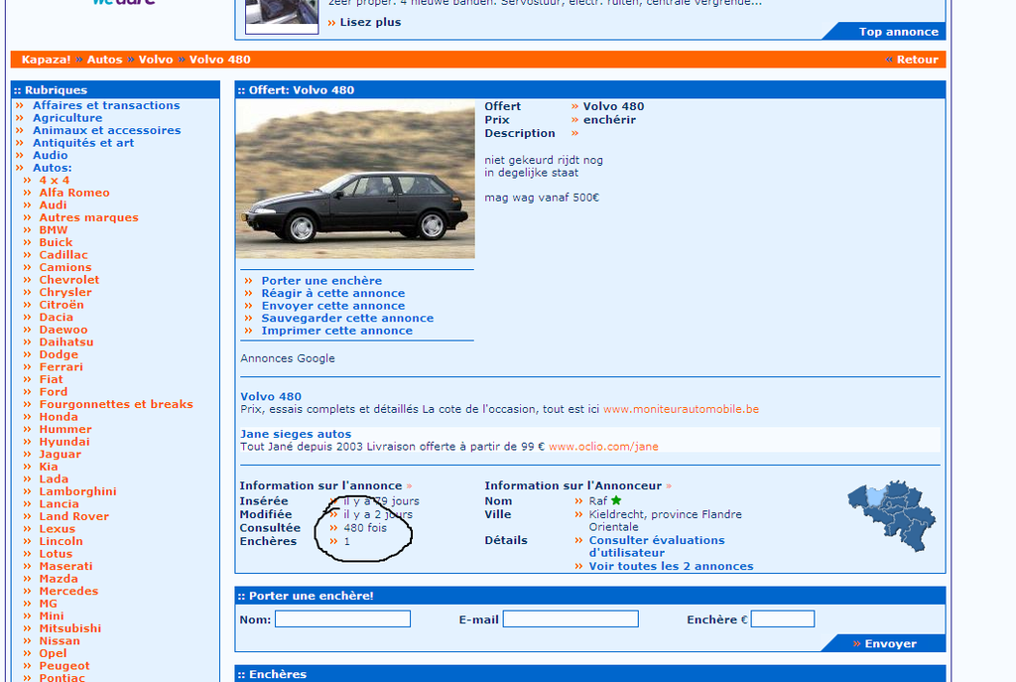Select Buick brand

point(56,242)
